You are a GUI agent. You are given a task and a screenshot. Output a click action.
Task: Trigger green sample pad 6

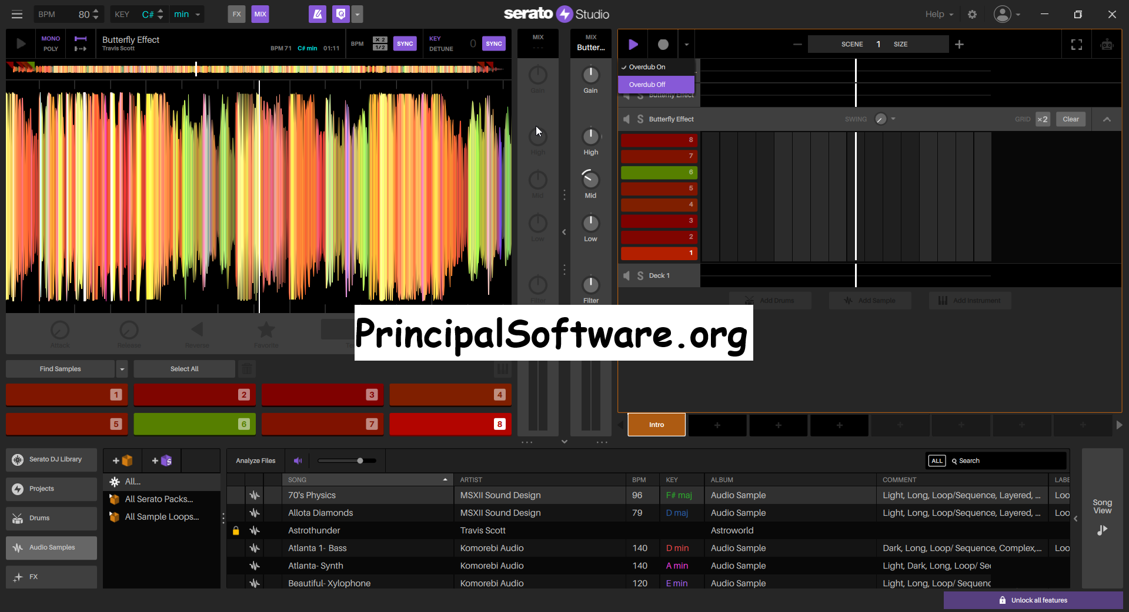tap(195, 424)
